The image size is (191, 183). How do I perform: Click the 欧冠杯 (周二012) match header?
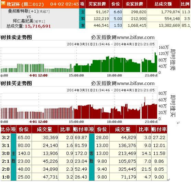[25, 4]
